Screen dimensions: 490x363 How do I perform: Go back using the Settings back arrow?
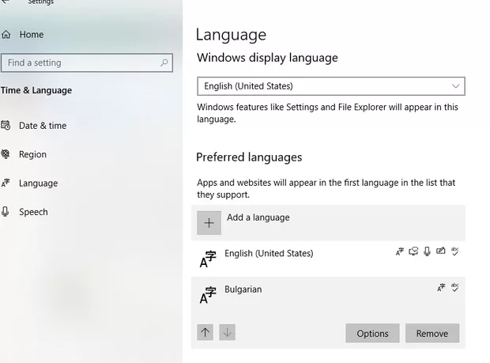[x=5, y=2]
